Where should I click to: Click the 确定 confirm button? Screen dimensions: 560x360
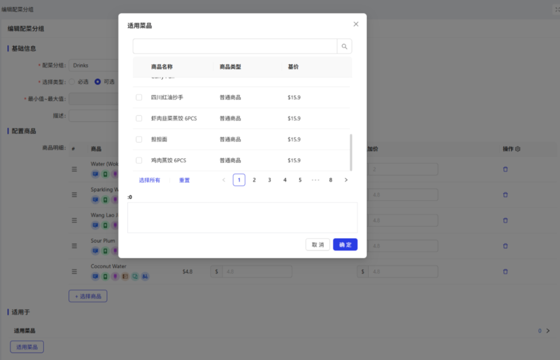point(345,245)
